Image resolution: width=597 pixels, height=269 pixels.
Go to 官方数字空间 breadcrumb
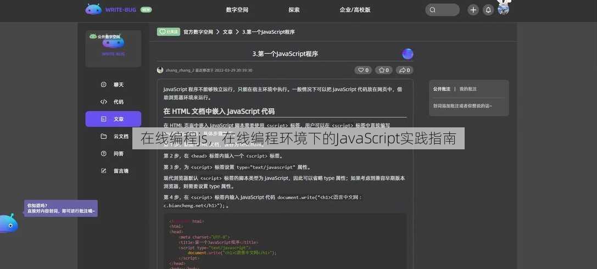(198, 32)
